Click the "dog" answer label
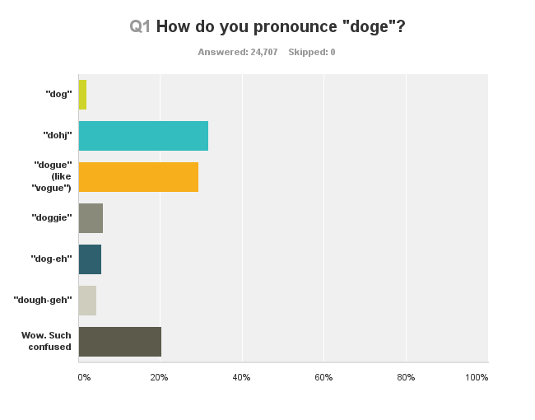This screenshot has height=420, width=535. point(58,94)
